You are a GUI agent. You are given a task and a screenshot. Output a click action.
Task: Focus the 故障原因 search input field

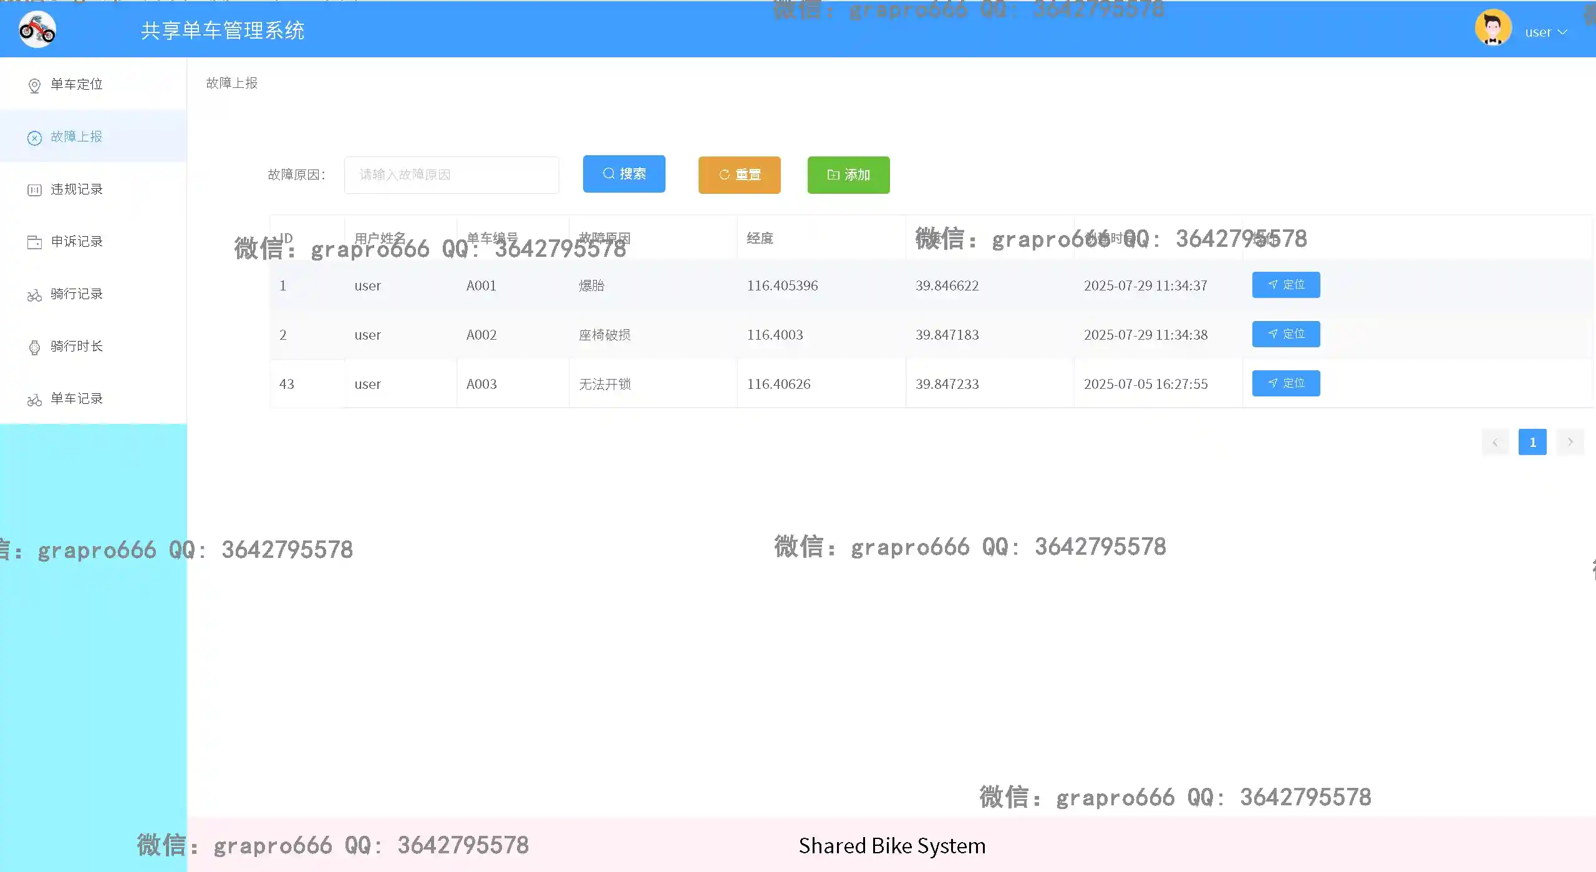click(x=451, y=175)
